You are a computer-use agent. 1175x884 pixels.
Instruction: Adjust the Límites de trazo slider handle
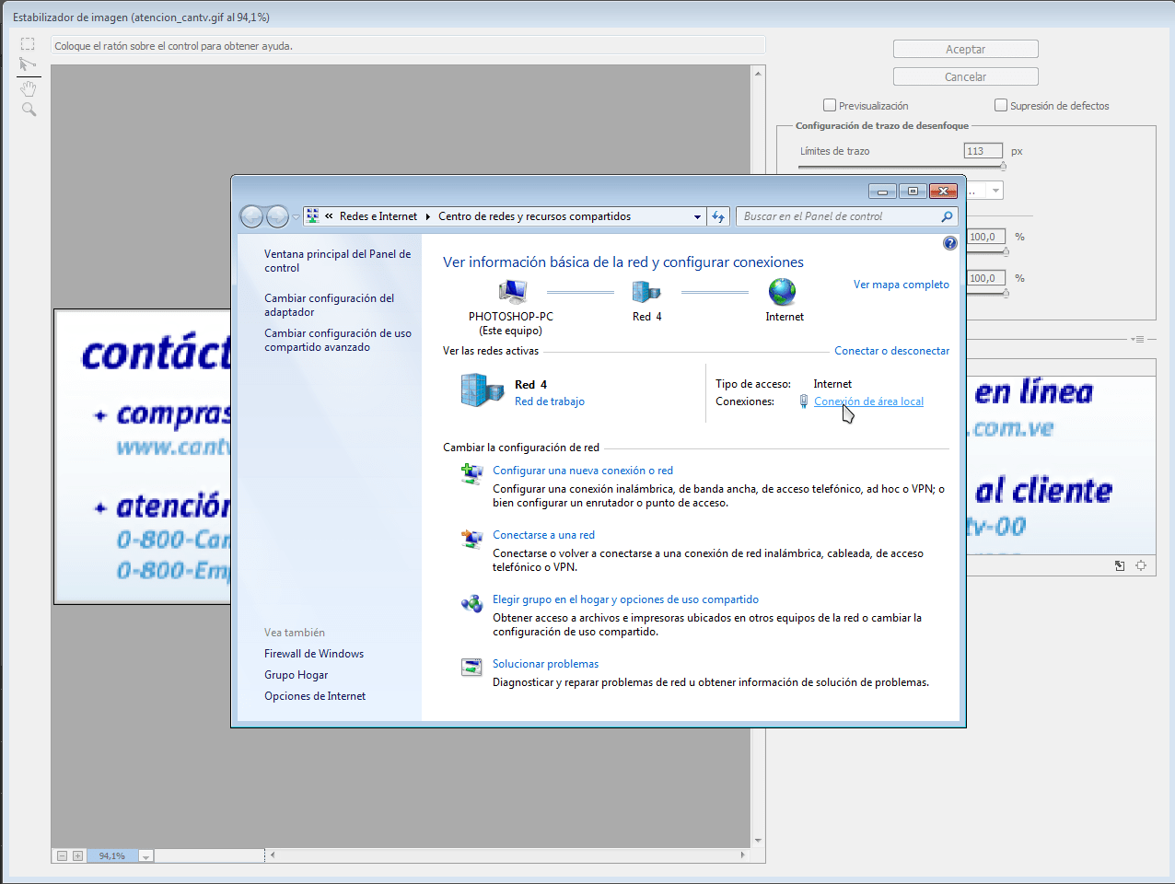(x=1003, y=167)
